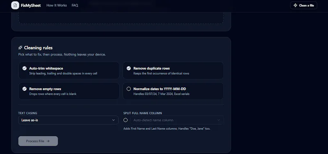328x154 pixels.
Task: Enable Normalize dates to YYYY-MM-DD
Action: [x=129, y=89]
